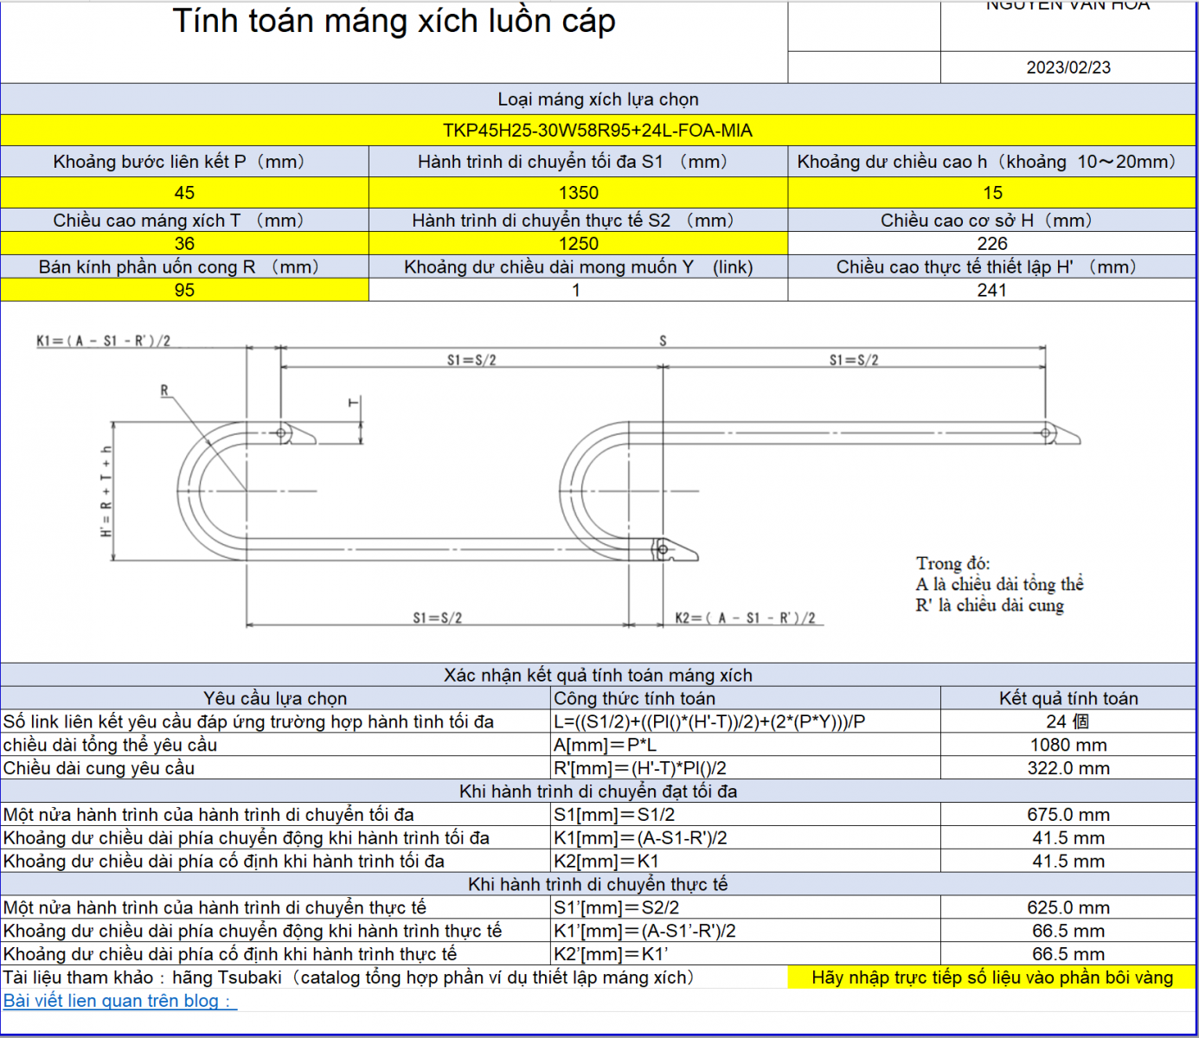Click column header 'Yêu cầu lựa chọn'
This screenshot has width=1199, height=1038.
pyautogui.click(x=275, y=698)
